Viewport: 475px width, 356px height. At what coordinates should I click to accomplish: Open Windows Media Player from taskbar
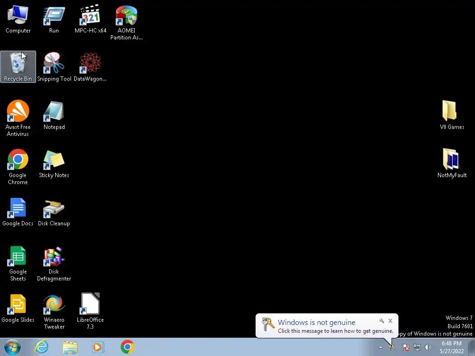coord(98,347)
